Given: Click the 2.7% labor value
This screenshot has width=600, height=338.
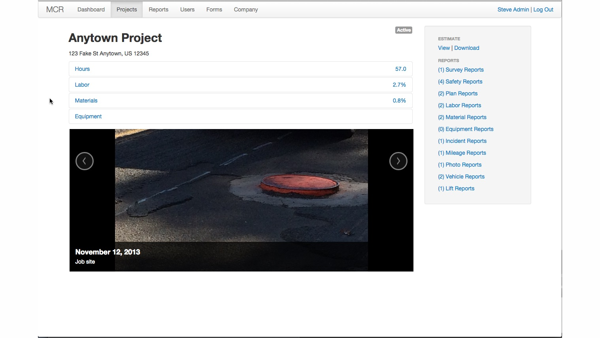Looking at the screenshot, I should click(399, 85).
